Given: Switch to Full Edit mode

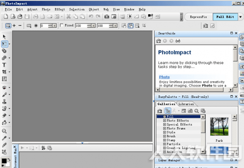Looking at the screenshot, I should point(225,17).
